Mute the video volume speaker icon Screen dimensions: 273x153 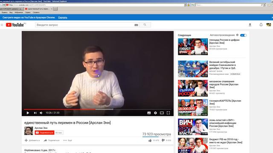[41, 113]
